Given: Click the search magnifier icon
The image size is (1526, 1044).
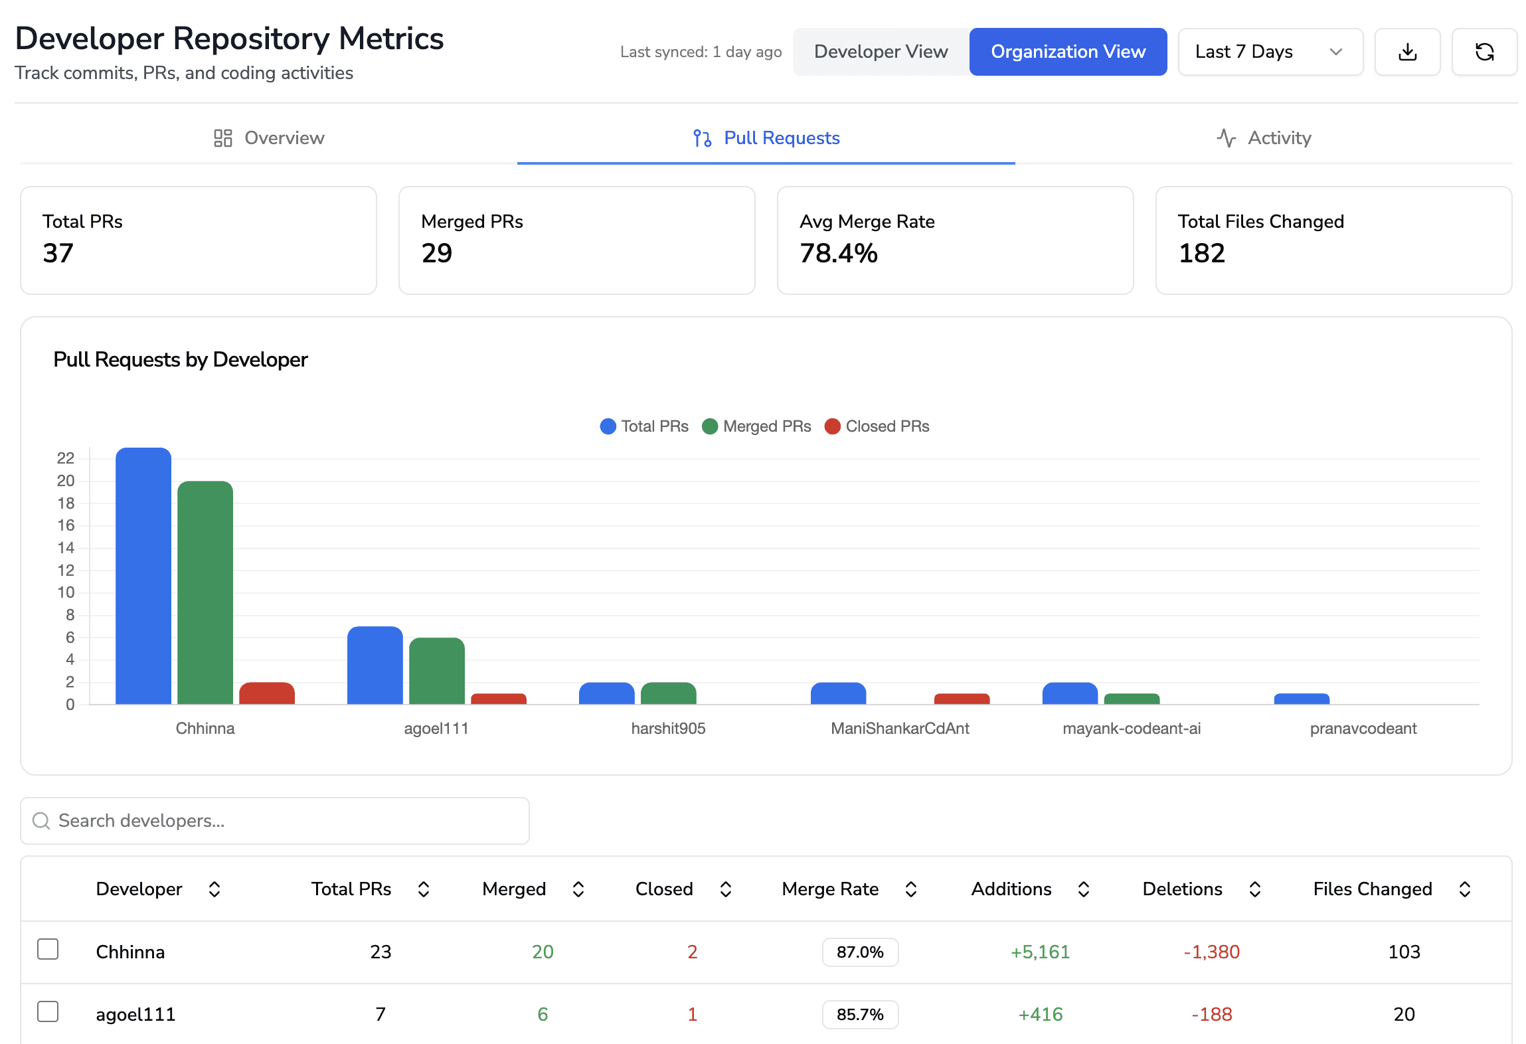Looking at the screenshot, I should [x=41, y=821].
